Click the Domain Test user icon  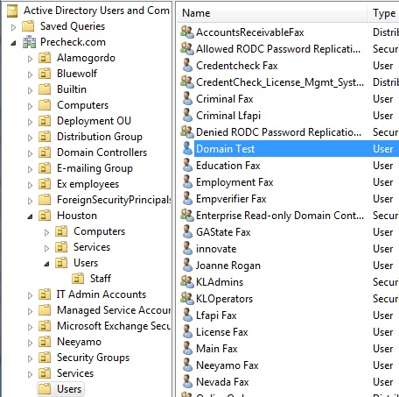187,148
